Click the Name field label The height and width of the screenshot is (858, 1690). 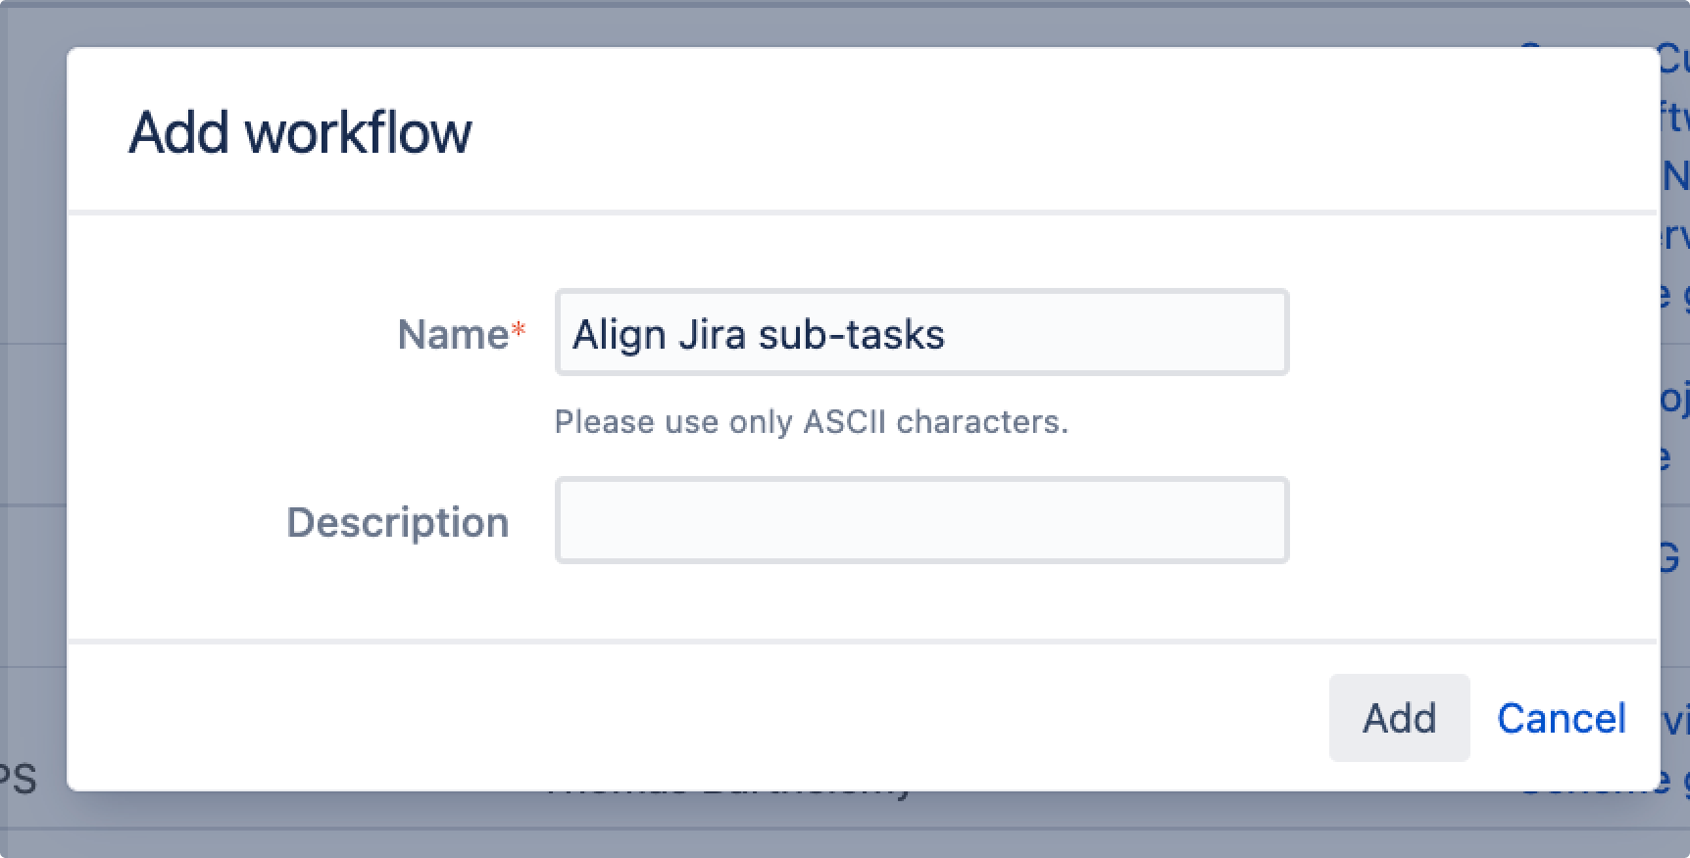coord(453,335)
